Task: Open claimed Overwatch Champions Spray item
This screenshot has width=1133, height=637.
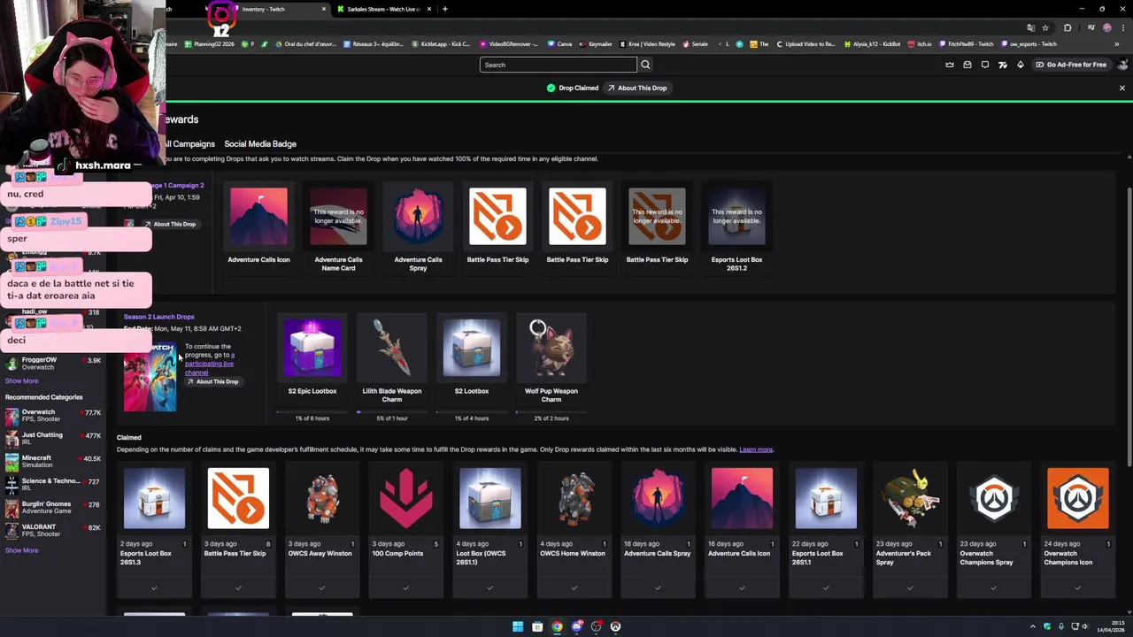Action: tap(993, 498)
